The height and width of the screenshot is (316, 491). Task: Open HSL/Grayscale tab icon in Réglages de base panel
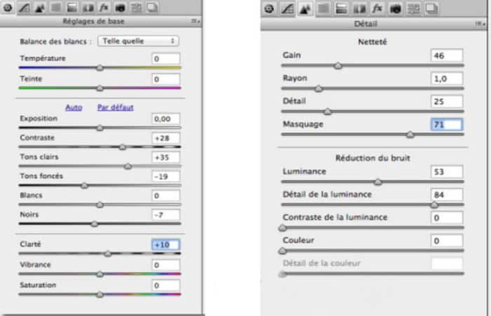click(x=56, y=8)
